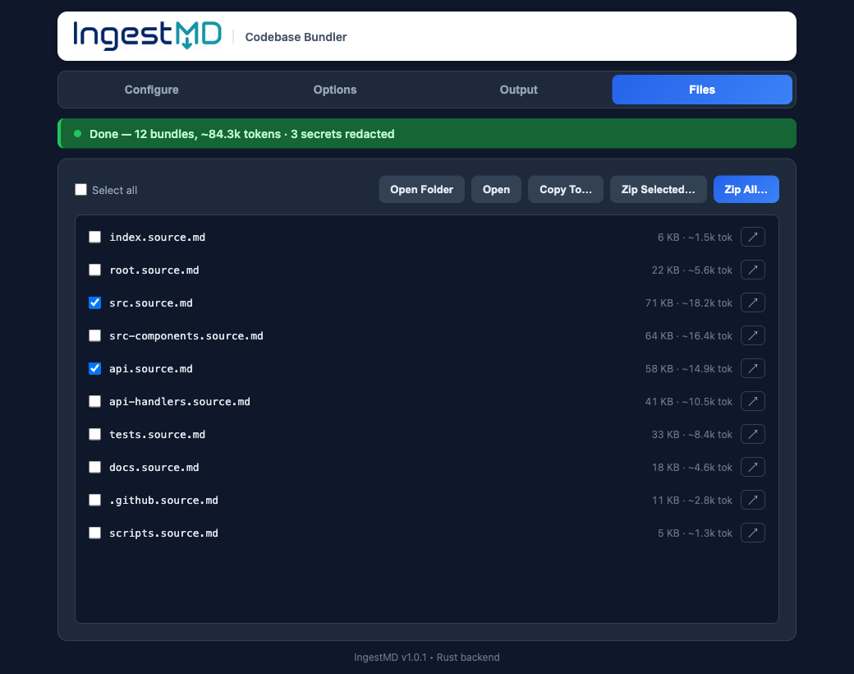Click the 'Codebase Bundler' subtitle
This screenshot has height=674, width=854.
coord(296,36)
